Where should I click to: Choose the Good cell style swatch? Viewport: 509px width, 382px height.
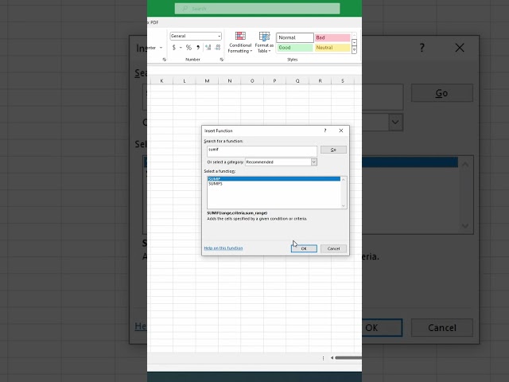(x=294, y=48)
